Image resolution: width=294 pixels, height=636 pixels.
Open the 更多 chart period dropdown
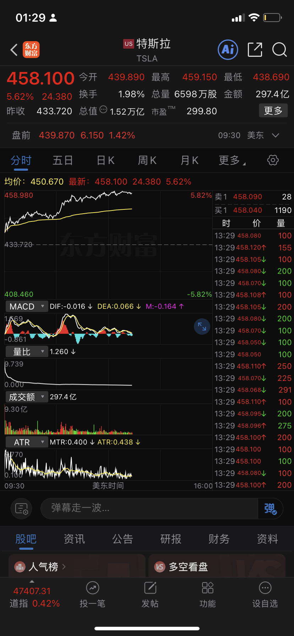232,160
